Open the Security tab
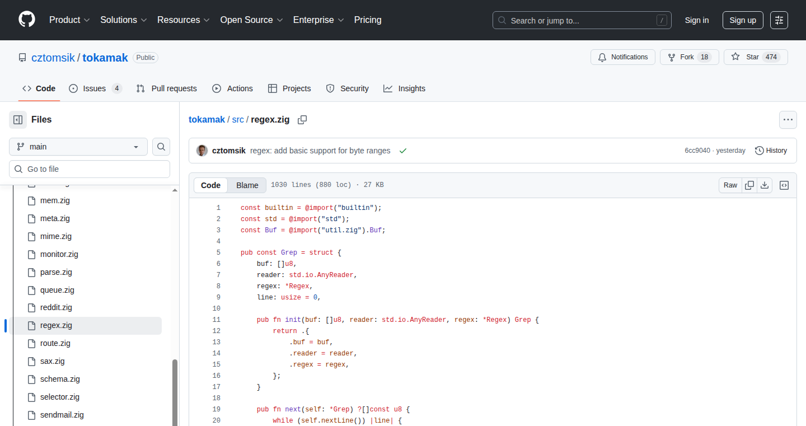The image size is (806, 426). (x=348, y=88)
